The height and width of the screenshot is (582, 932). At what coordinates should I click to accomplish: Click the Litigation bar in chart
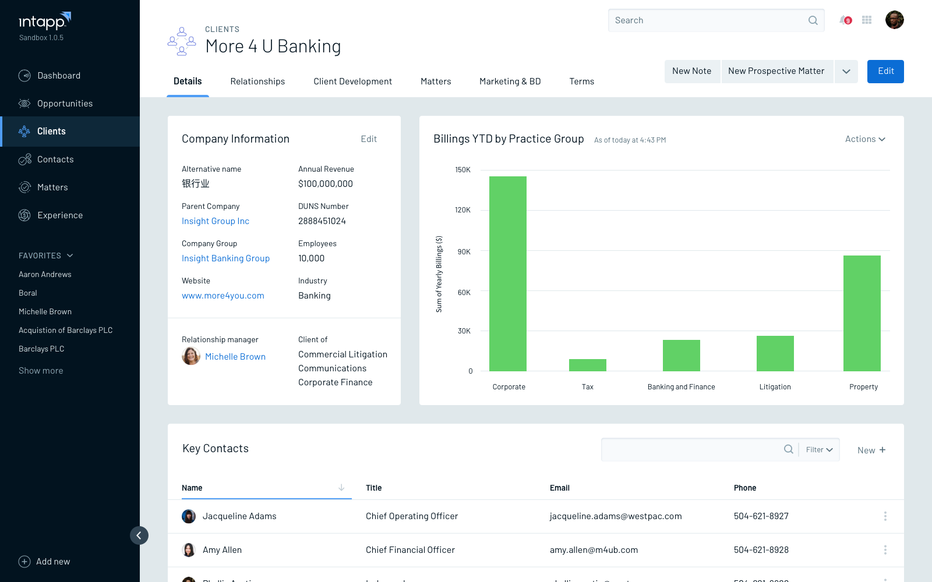click(775, 353)
